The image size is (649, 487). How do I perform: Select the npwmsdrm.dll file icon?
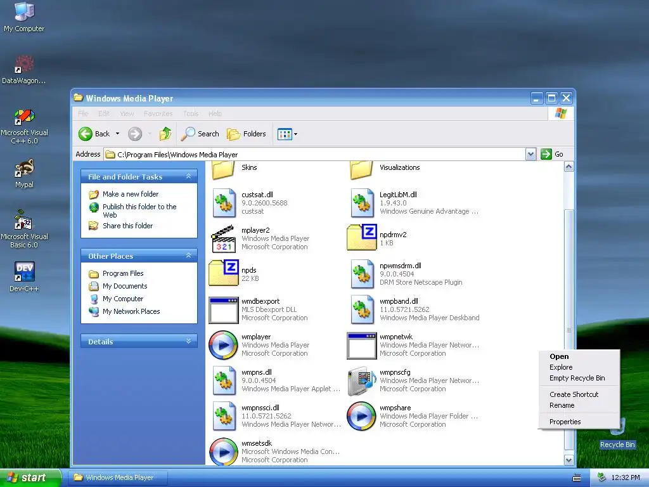362,274
